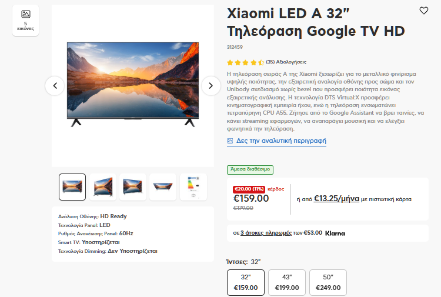Select the first front-view TV thumbnail
The height and width of the screenshot is (297, 441).
(72, 186)
